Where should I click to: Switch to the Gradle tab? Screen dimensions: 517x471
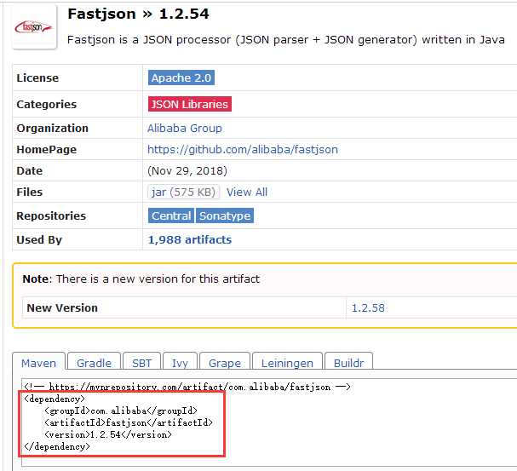94,363
